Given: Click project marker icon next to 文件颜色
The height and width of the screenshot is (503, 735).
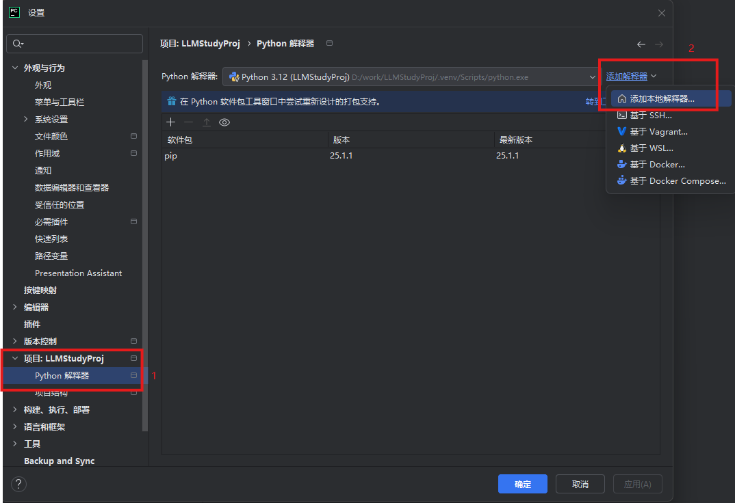Looking at the screenshot, I should (x=133, y=136).
